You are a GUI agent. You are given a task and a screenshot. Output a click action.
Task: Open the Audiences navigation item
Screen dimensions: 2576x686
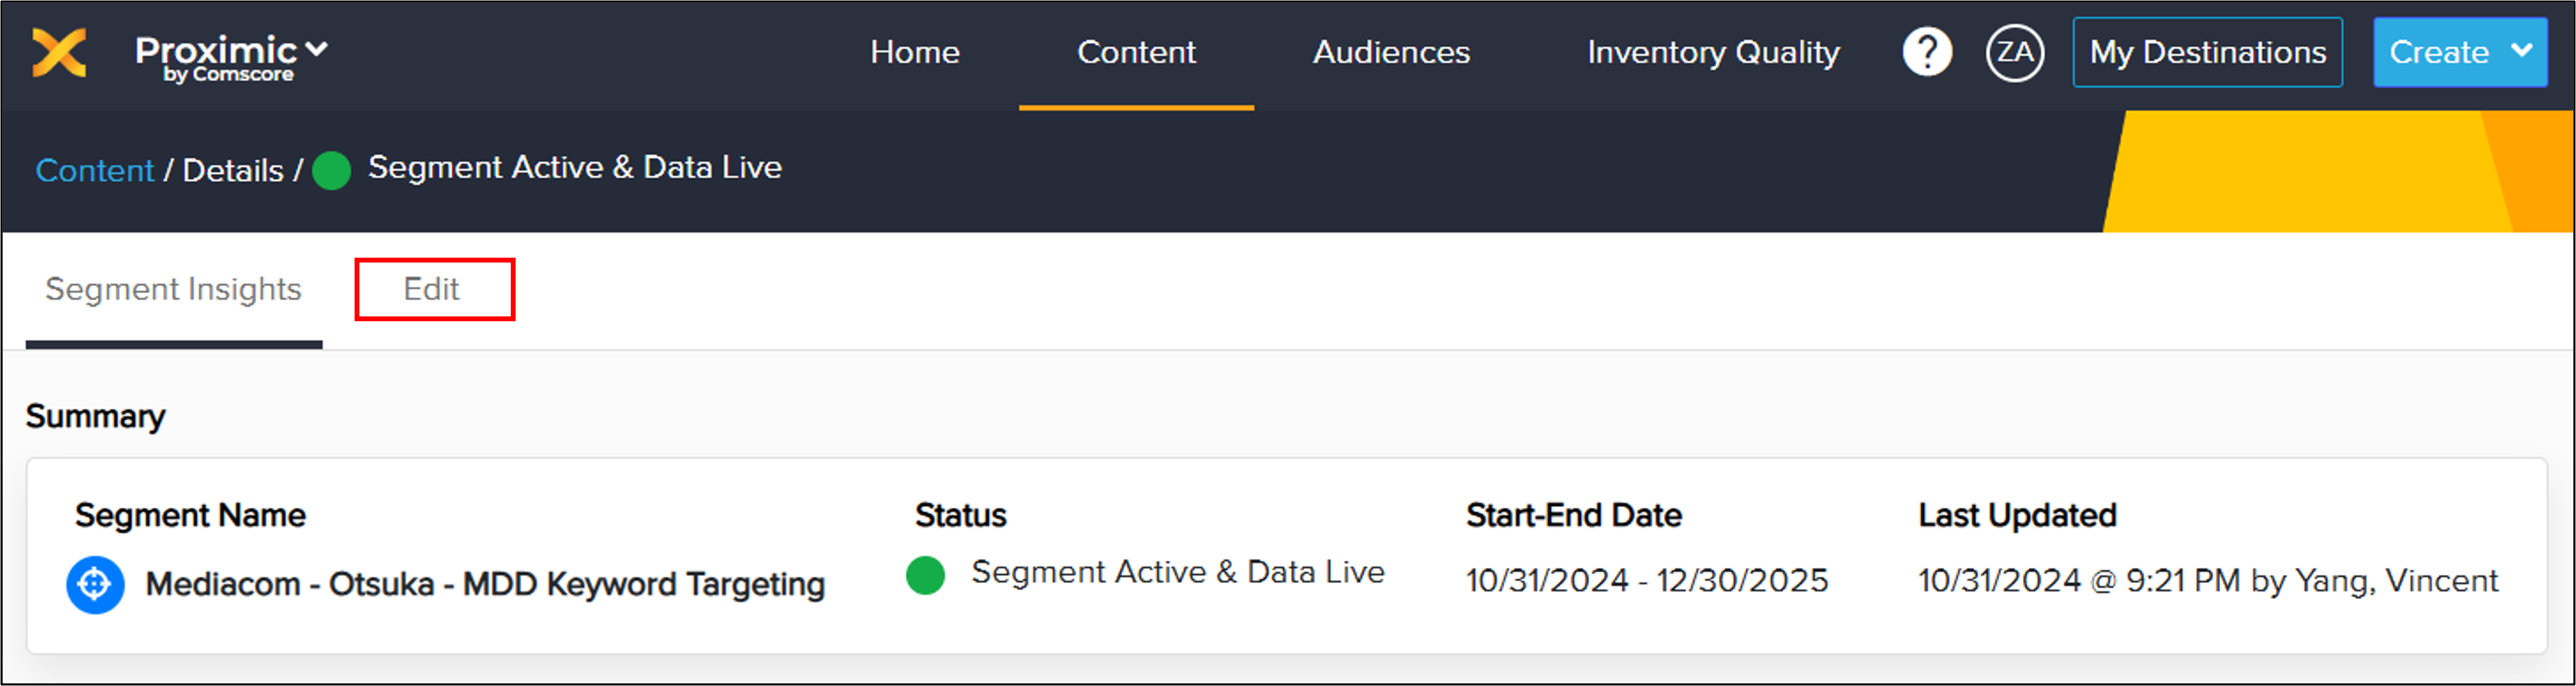point(1391,52)
